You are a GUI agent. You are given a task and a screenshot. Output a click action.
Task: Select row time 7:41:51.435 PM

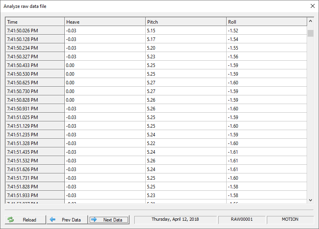coord(35,152)
